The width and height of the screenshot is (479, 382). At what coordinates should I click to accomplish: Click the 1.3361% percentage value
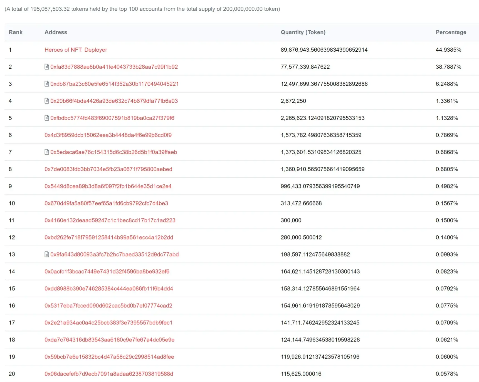tap(447, 101)
